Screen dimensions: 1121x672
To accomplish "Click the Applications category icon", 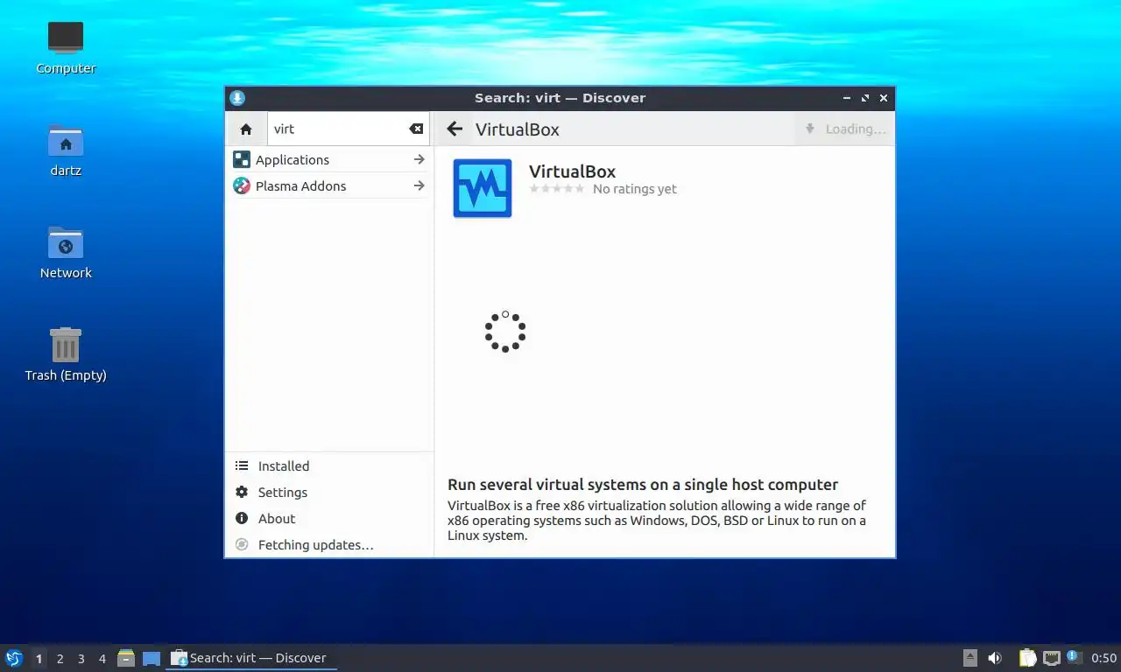I will point(242,159).
